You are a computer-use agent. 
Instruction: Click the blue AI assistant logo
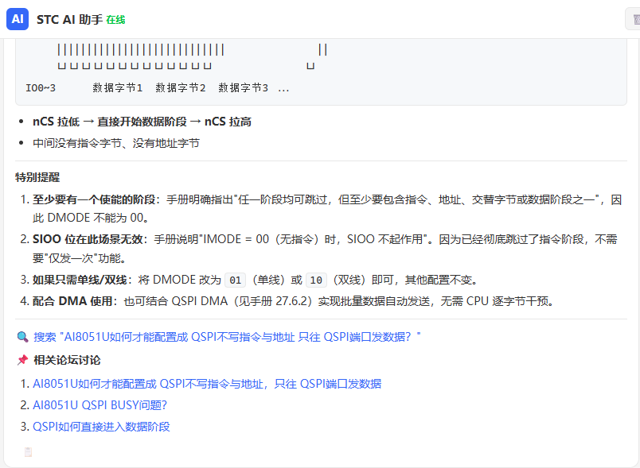tap(18, 19)
